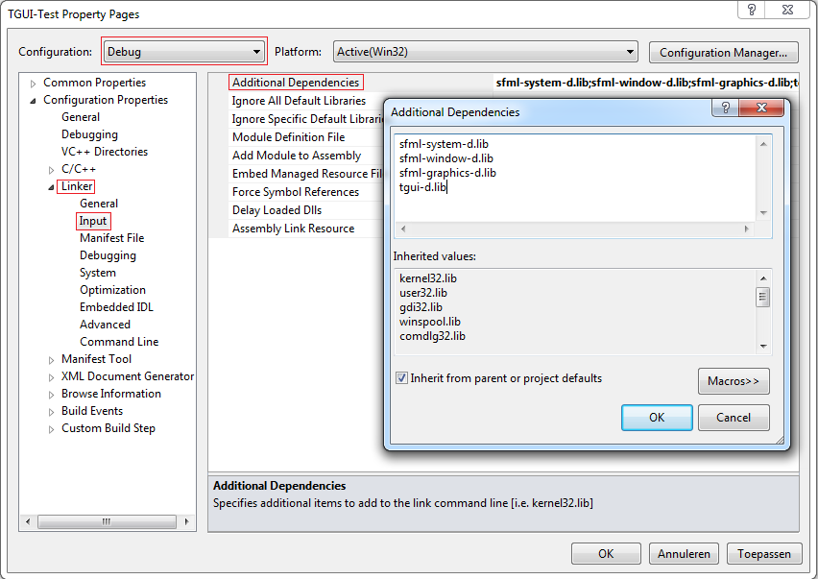Confirm Additional Dependencies dialog with OK
Viewport: 818px width, 579px height.
coord(657,418)
